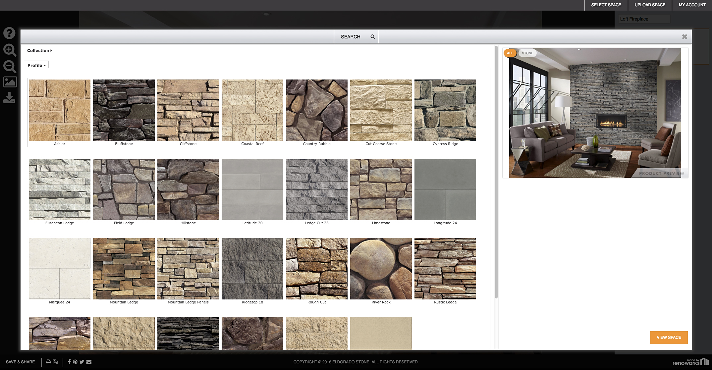Click the download icon in left sidebar
712x370 pixels.
coord(9,98)
